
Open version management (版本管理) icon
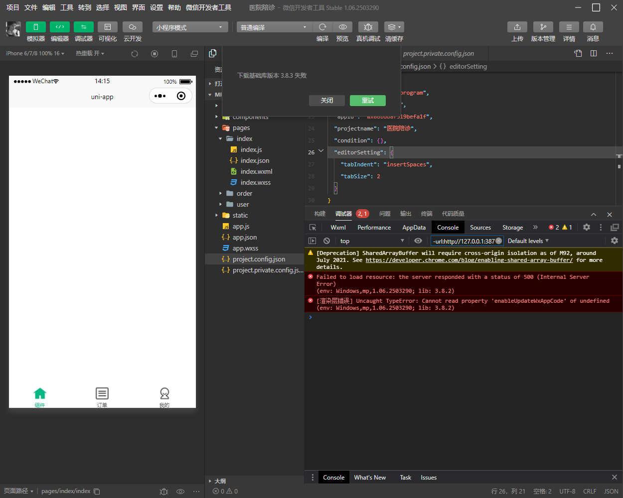coord(543,27)
